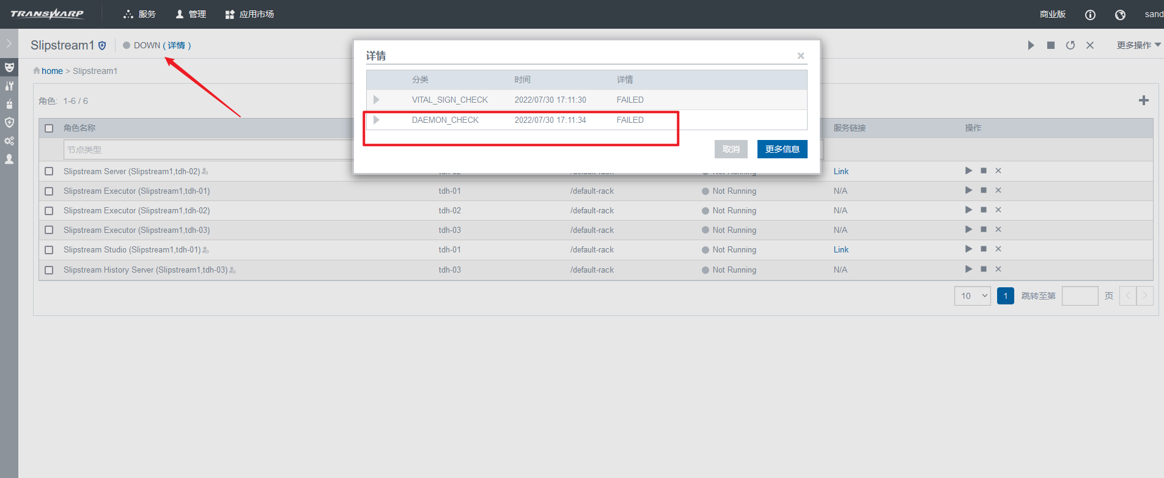This screenshot has height=478, width=1164.
Task: Go to home breadcrumb link
Action: (x=52, y=71)
